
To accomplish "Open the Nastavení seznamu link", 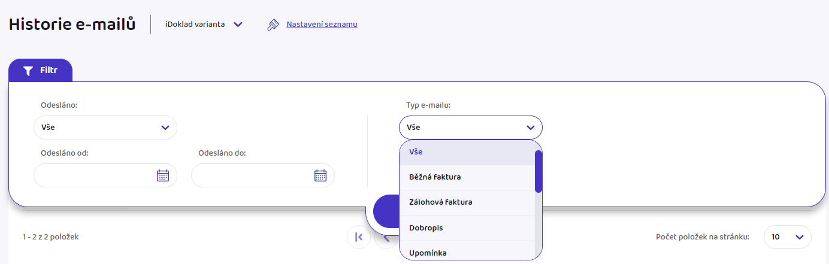I will [322, 25].
